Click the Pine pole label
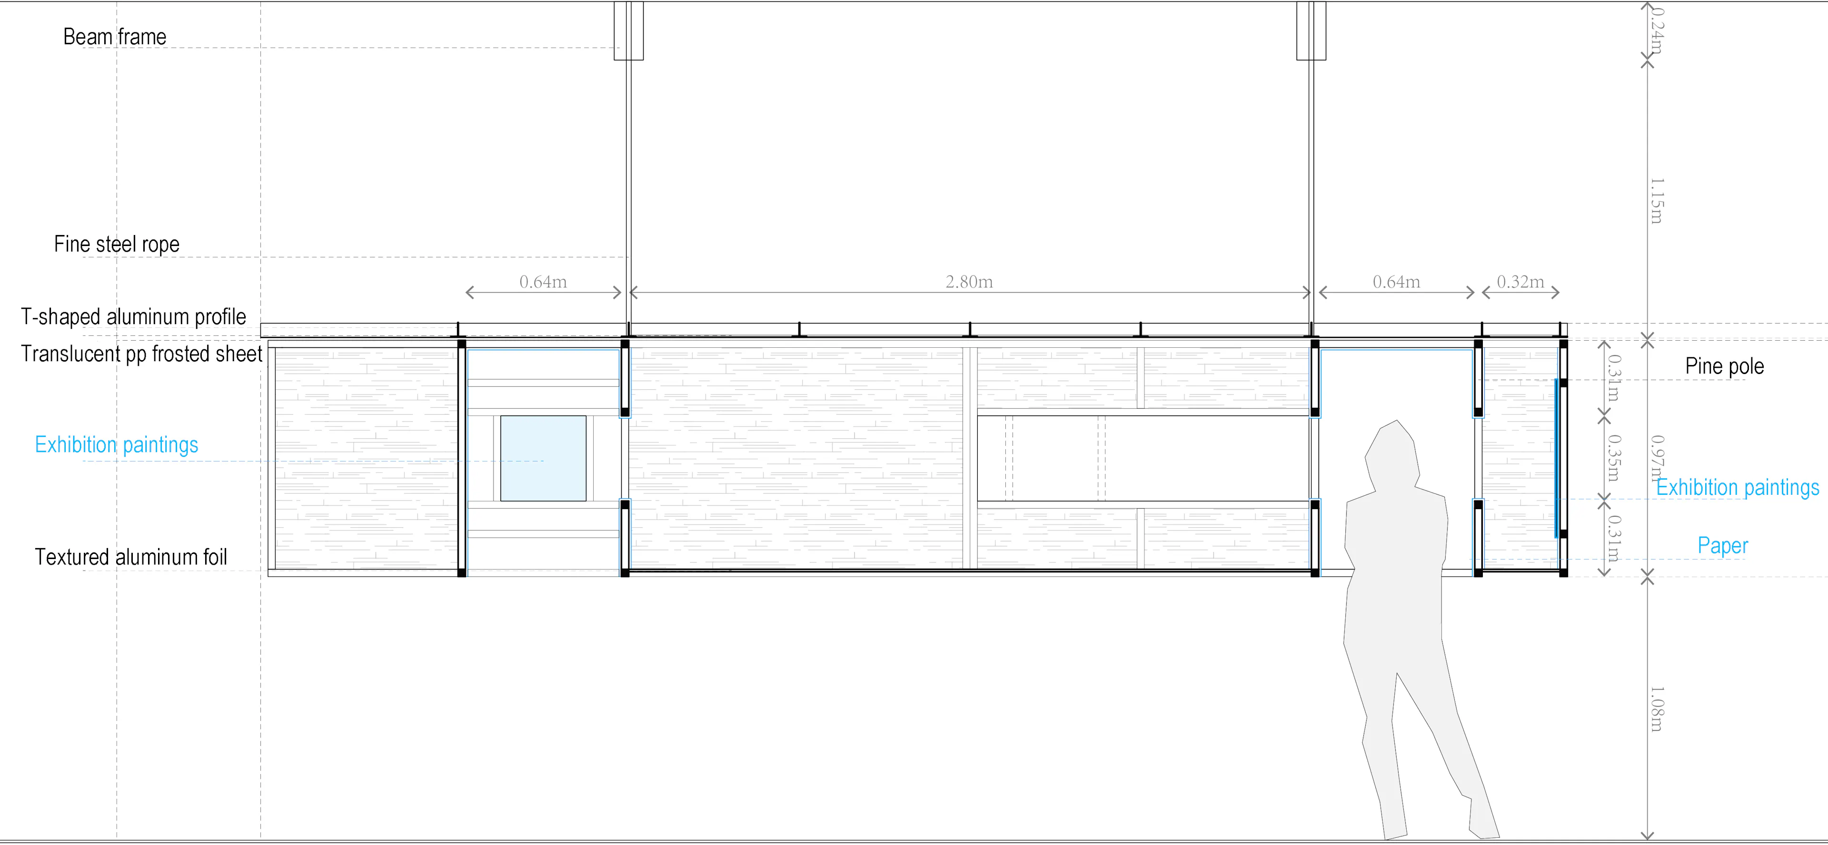1828x845 pixels. 1724,366
